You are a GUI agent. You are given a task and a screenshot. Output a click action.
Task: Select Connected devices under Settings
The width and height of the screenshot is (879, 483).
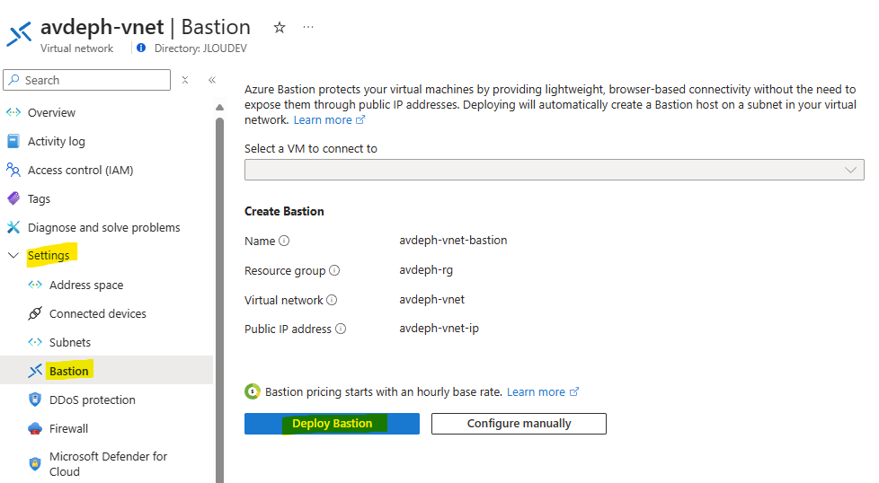98,313
